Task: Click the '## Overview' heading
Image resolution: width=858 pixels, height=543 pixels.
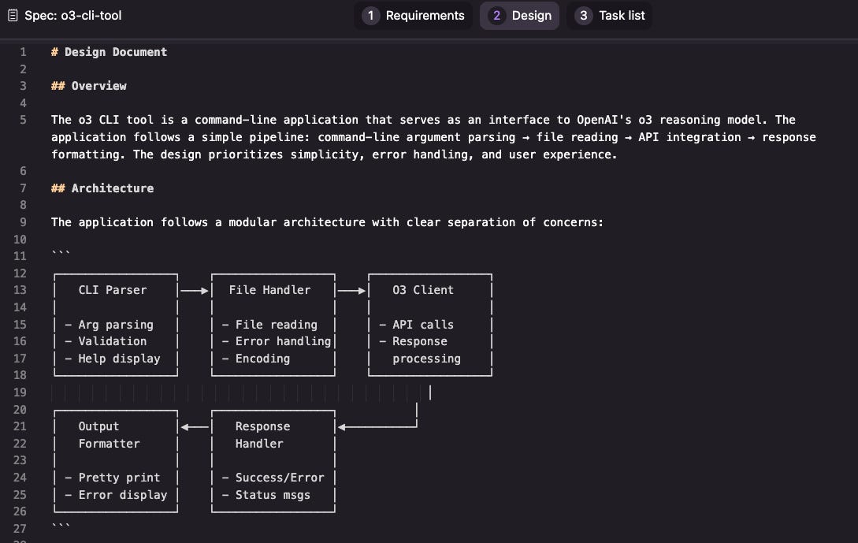Action: [x=89, y=86]
